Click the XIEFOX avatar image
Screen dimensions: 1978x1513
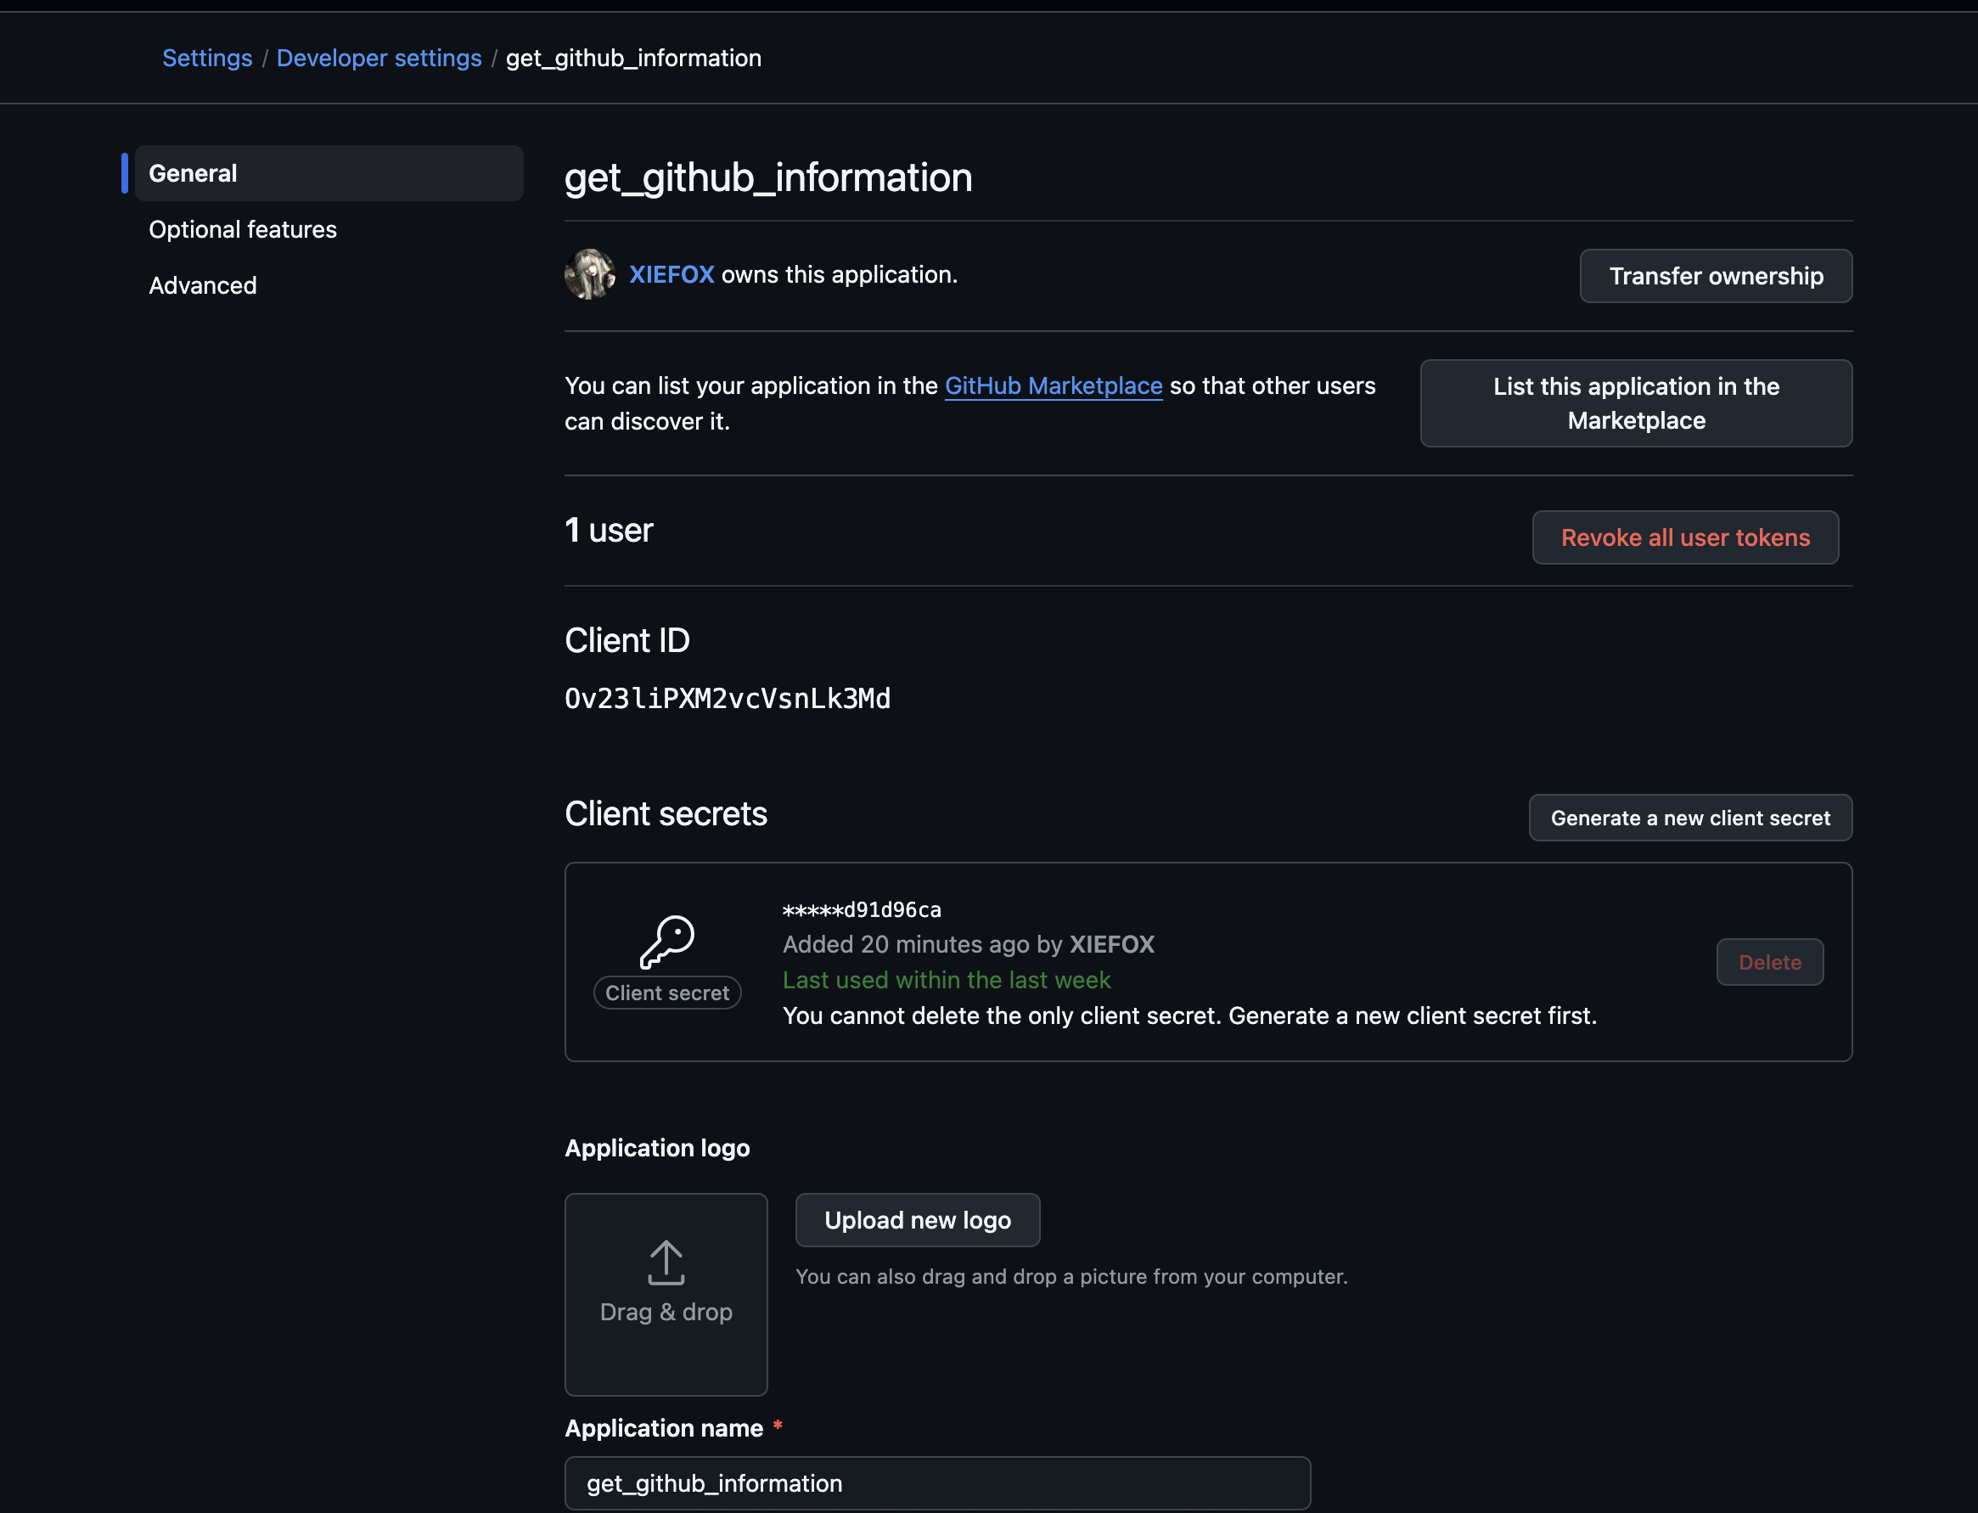coord(590,275)
